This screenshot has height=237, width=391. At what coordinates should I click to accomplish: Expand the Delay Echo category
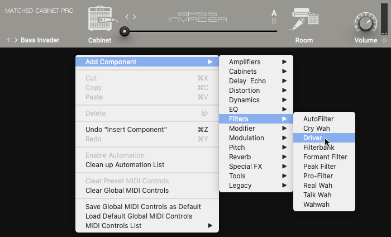tap(256, 81)
